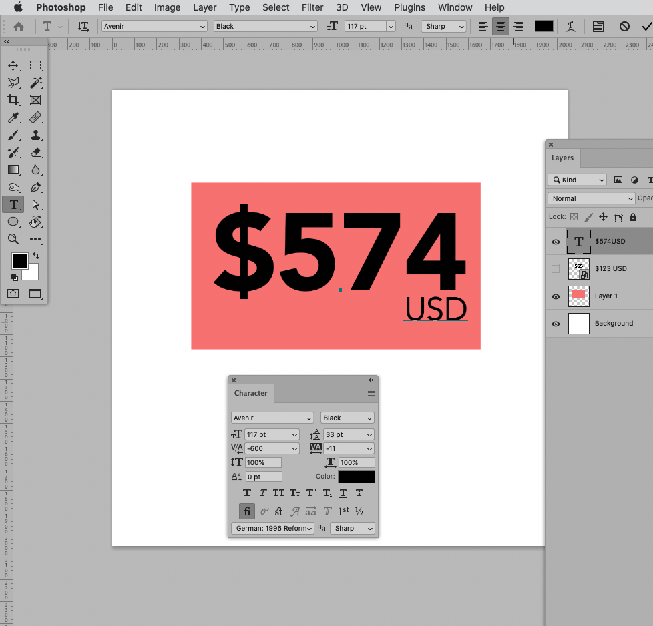This screenshot has width=653, height=626.
Task: Open the Edit Toolbar three-dots menu
Action: pyautogui.click(x=35, y=239)
